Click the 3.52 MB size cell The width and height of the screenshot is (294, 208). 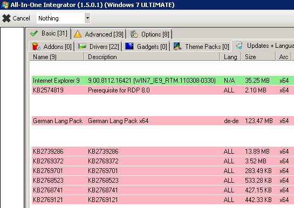[256, 161]
